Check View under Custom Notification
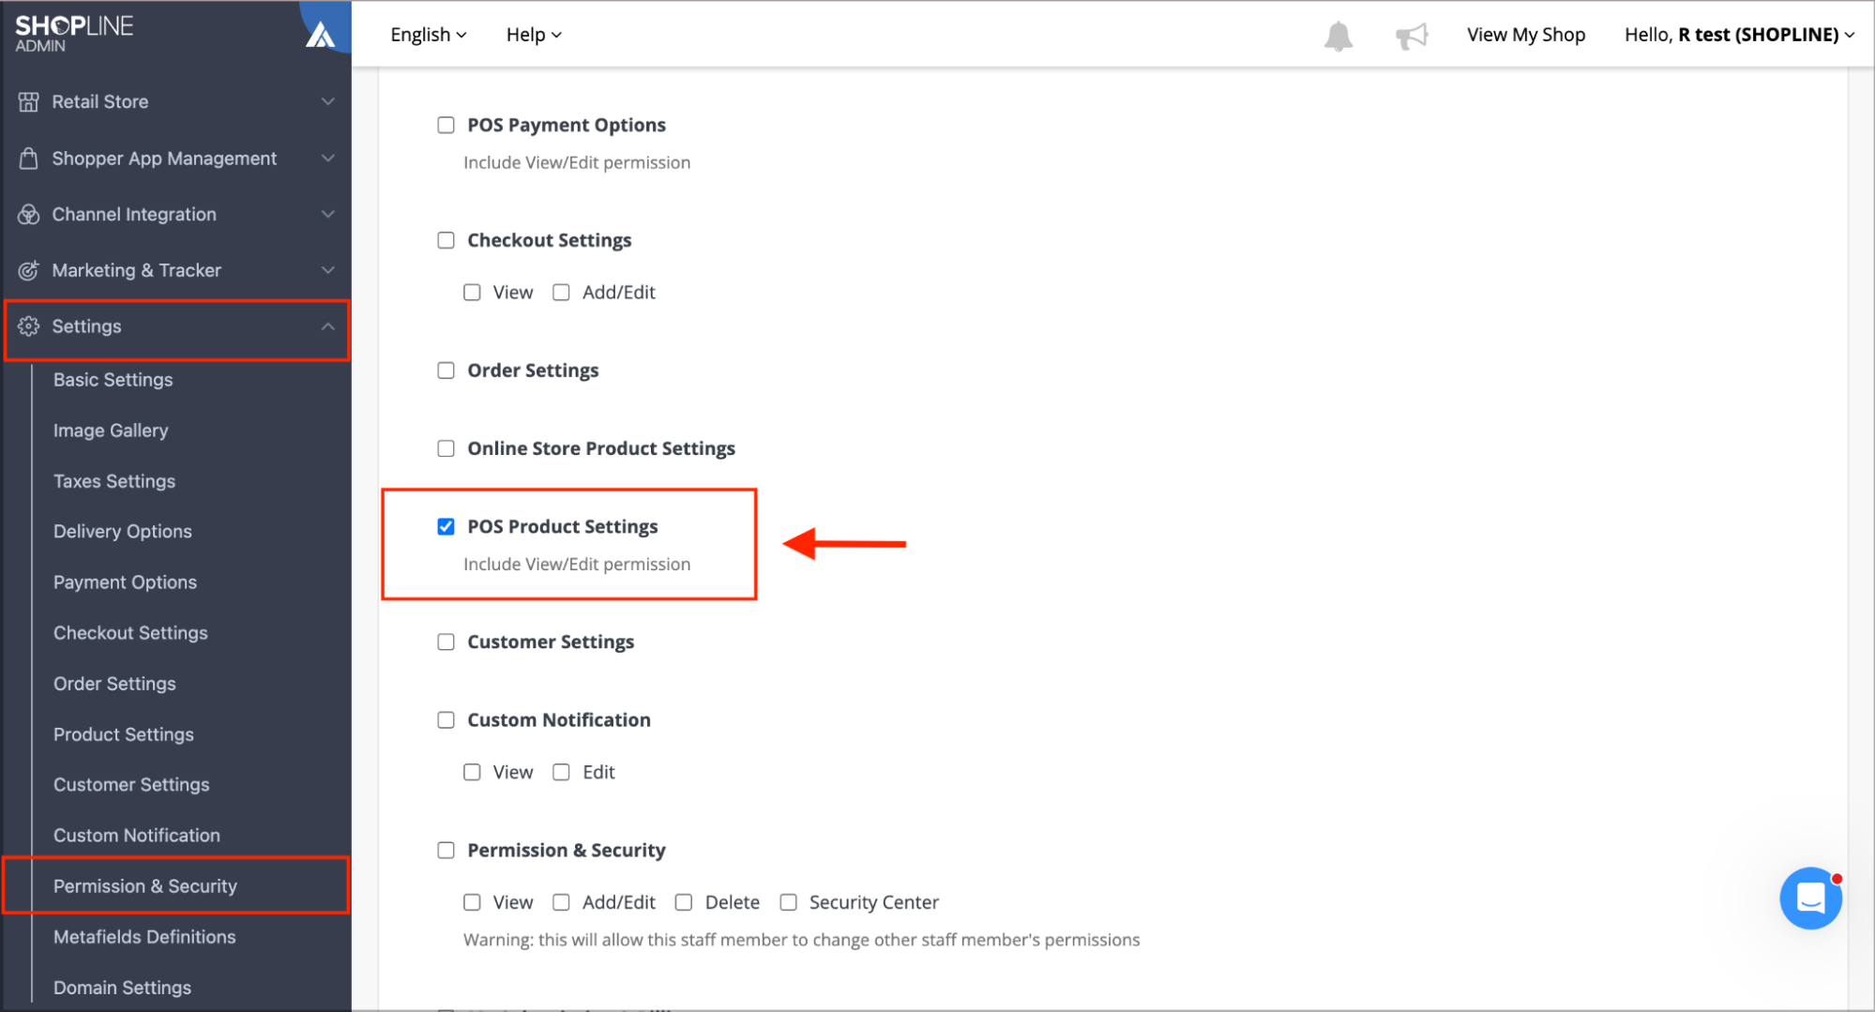The image size is (1875, 1012). click(472, 772)
